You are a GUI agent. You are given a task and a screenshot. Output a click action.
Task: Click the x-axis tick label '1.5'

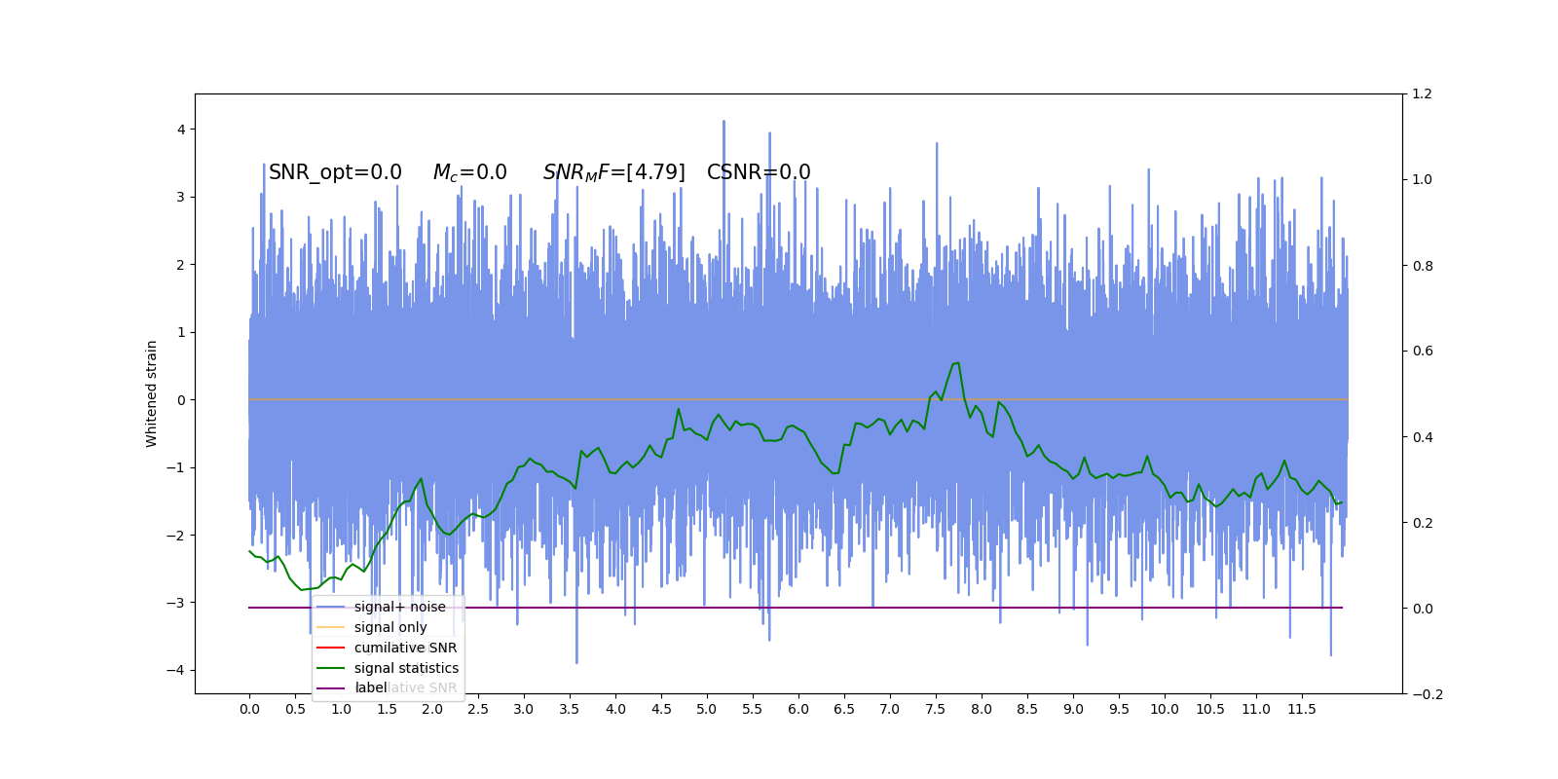[387, 709]
